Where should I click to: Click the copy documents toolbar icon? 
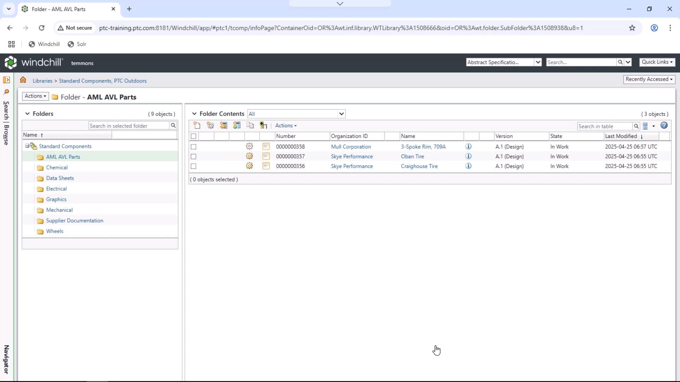click(x=250, y=126)
